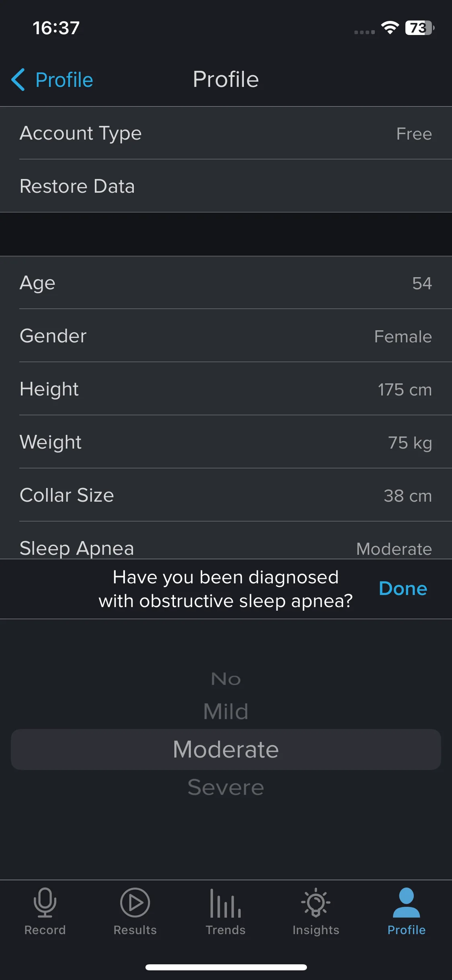This screenshot has width=452, height=980.
Task: Tap Done to confirm selection
Action: tap(403, 589)
